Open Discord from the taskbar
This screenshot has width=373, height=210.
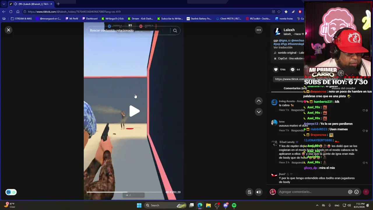[x=226, y=205]
